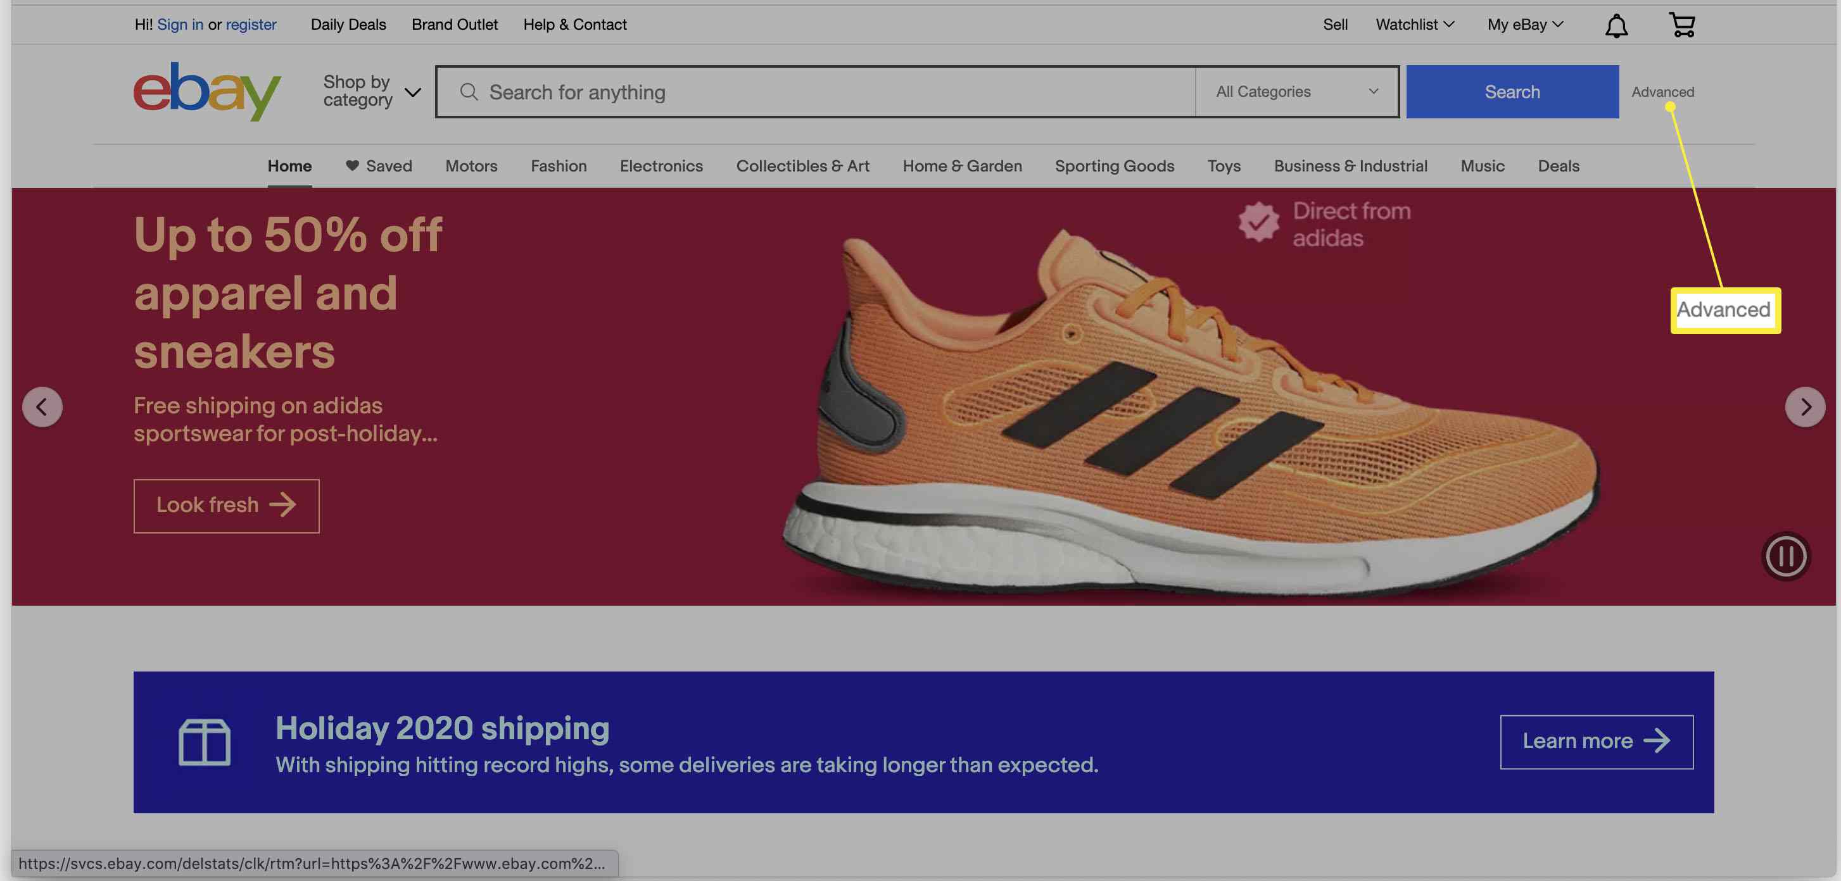
Task: Click the adidas sneaker banner image
Action: [x=1191, y=414]
